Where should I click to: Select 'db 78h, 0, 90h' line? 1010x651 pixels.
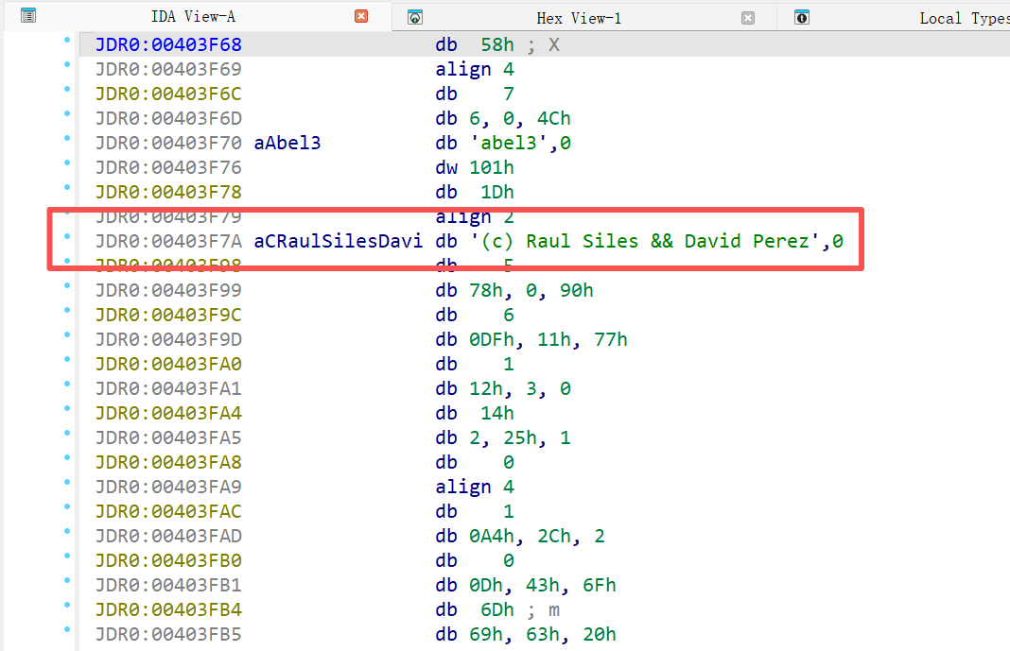(514, 290)
